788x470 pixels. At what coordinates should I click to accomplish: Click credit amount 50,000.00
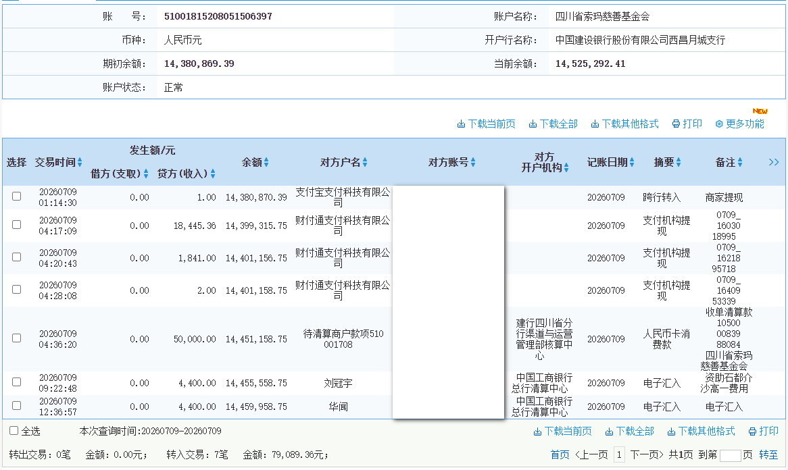(x=195, y=340)
